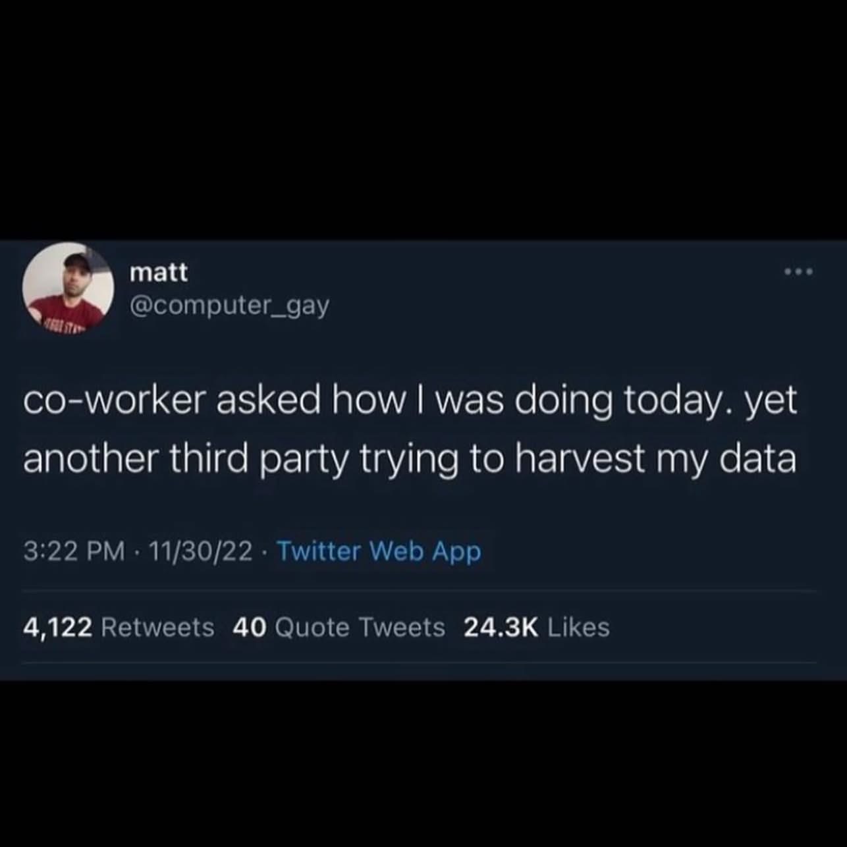The image size is (847, 847).
Task: View the Retweets label list
Action: click(x=157, y=628)
